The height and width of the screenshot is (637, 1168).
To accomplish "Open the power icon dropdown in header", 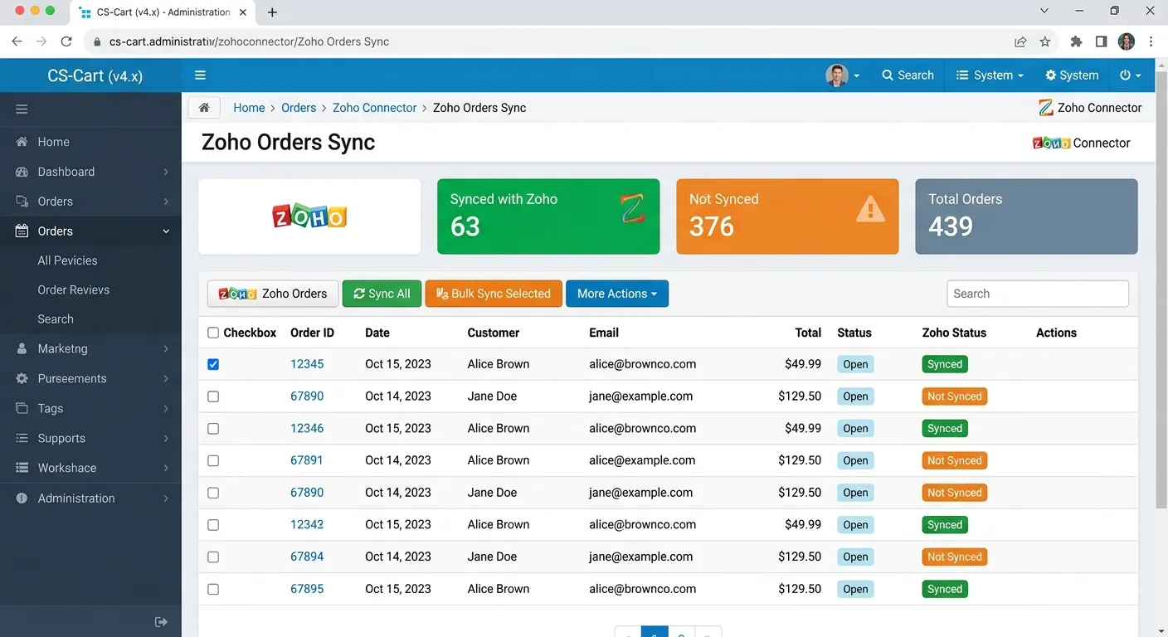I will 1130,75.
